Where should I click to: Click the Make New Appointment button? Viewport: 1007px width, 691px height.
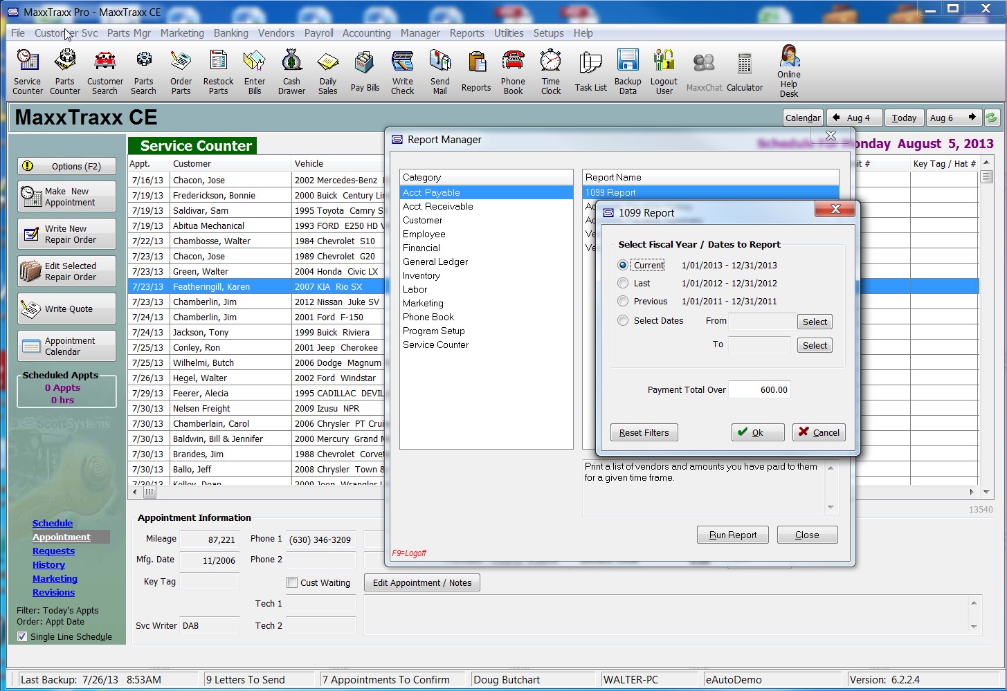click(66, 196)
